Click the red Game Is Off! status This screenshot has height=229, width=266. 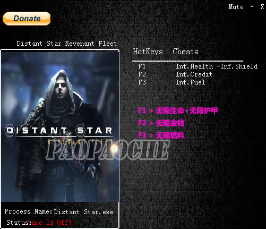(49, 223)
